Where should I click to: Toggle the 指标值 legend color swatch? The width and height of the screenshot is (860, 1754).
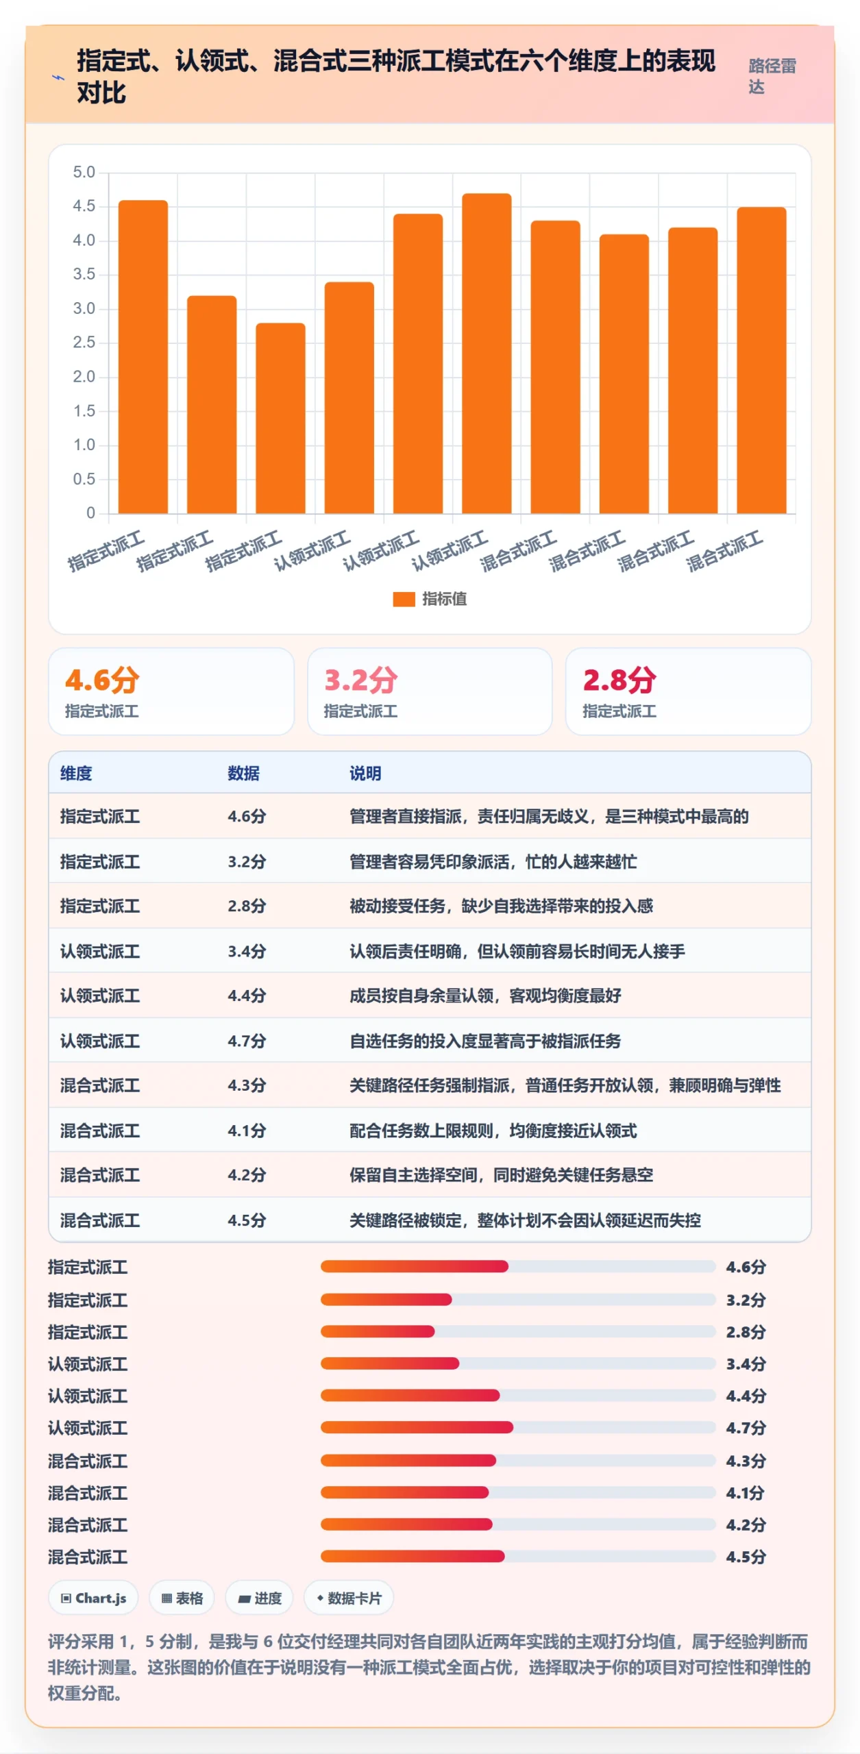[x=404, y=599]
